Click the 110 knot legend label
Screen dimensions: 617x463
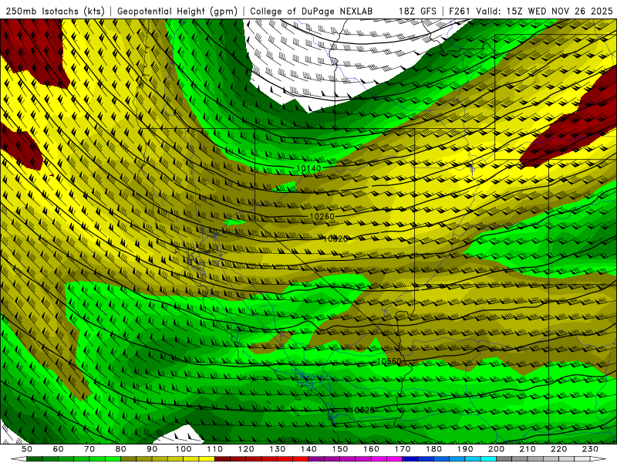(x=214, y=449)
